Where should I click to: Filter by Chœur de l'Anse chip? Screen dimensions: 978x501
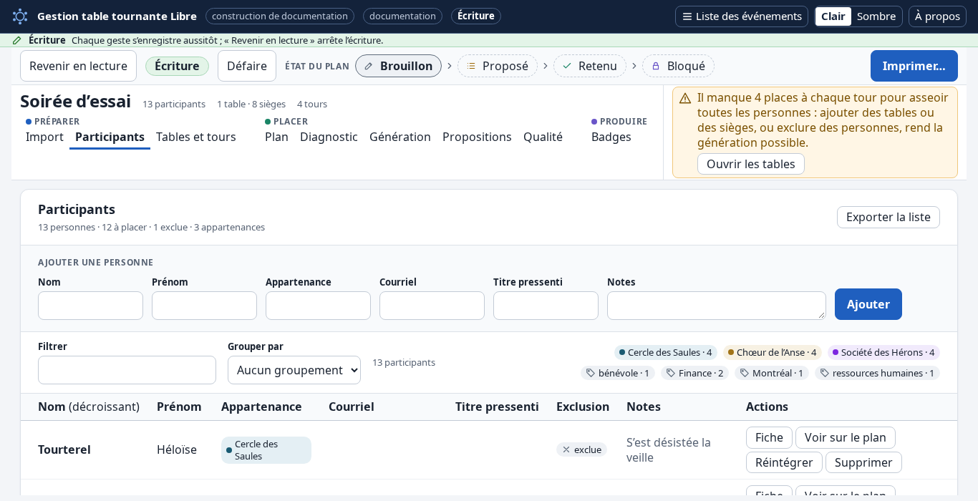click(773, 352)
